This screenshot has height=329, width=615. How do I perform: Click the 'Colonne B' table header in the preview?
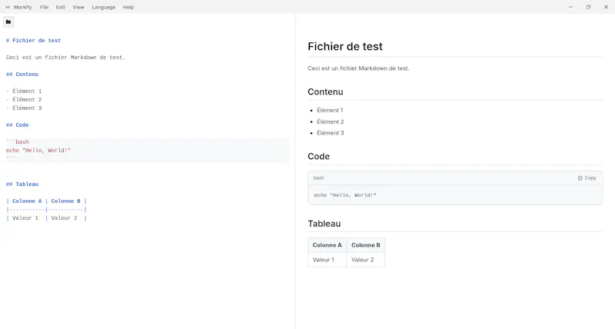tap(366, 245)
